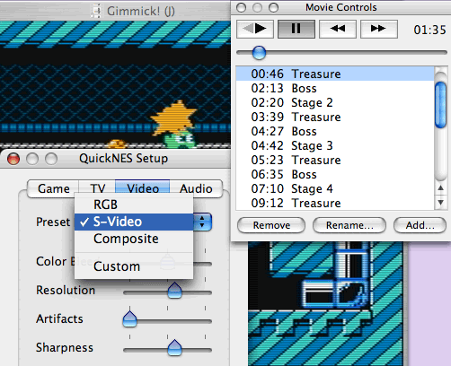The width and height of the screenshot is (451, 366).
Task: Click the Resolution slider knob
Action: pos(175,290)
